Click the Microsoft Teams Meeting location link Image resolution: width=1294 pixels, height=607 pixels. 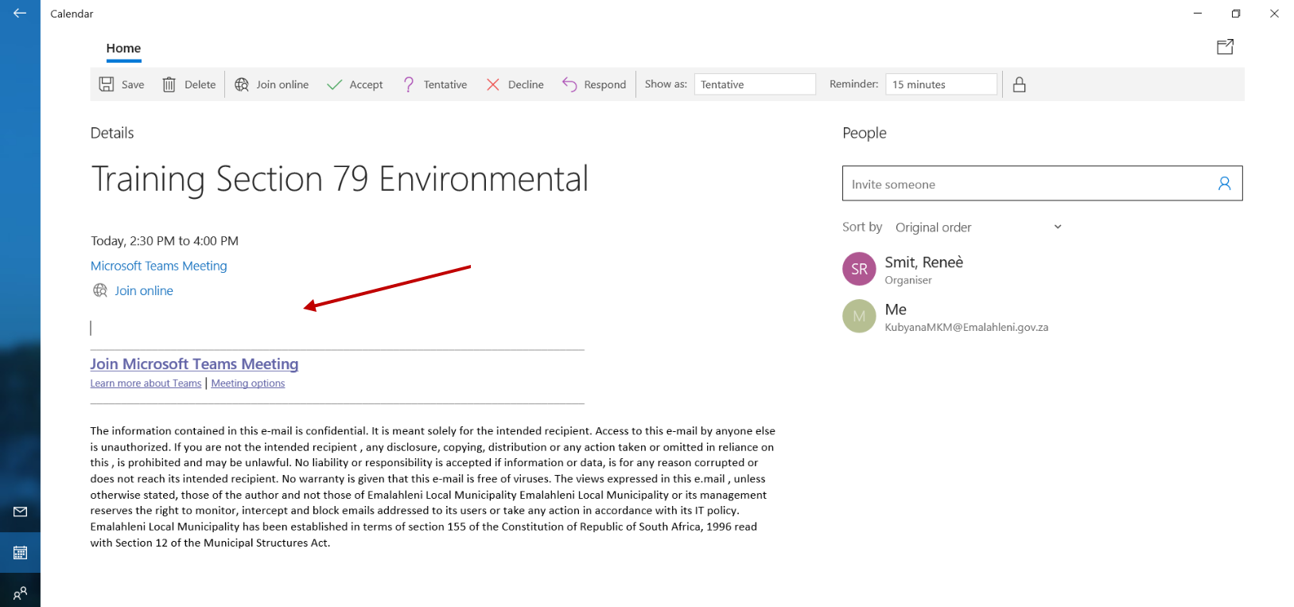click(159, 266)
